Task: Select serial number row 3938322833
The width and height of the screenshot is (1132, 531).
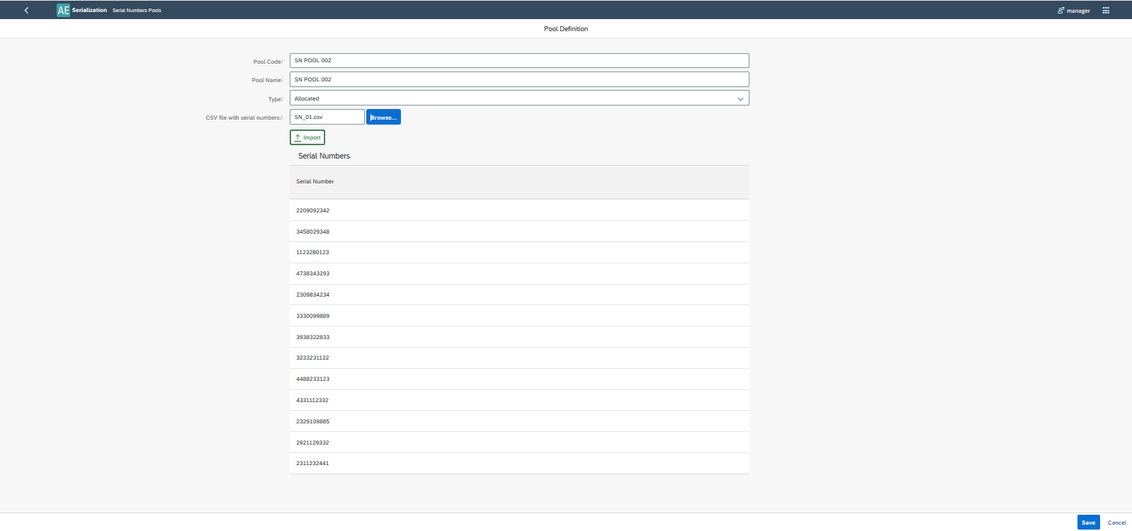Action: coord(313,337)
